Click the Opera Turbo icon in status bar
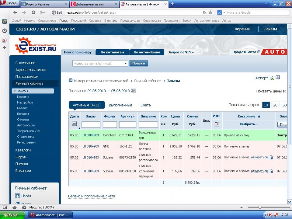Viewport: 292px width, 219px height. tap(24, 207)
